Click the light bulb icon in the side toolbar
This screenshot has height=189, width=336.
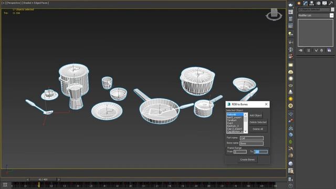290,34
